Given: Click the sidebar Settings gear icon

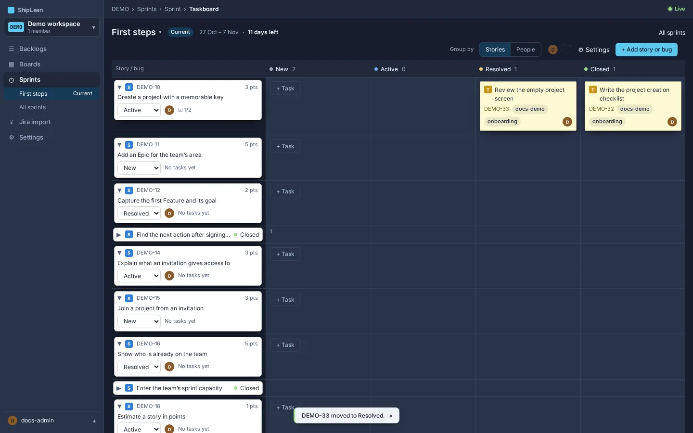Looking at the screenshot, I should (x=12, y=138).
